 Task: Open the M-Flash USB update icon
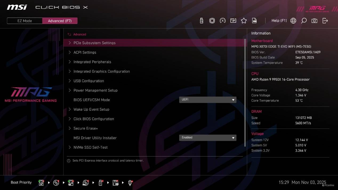(202, 21)
